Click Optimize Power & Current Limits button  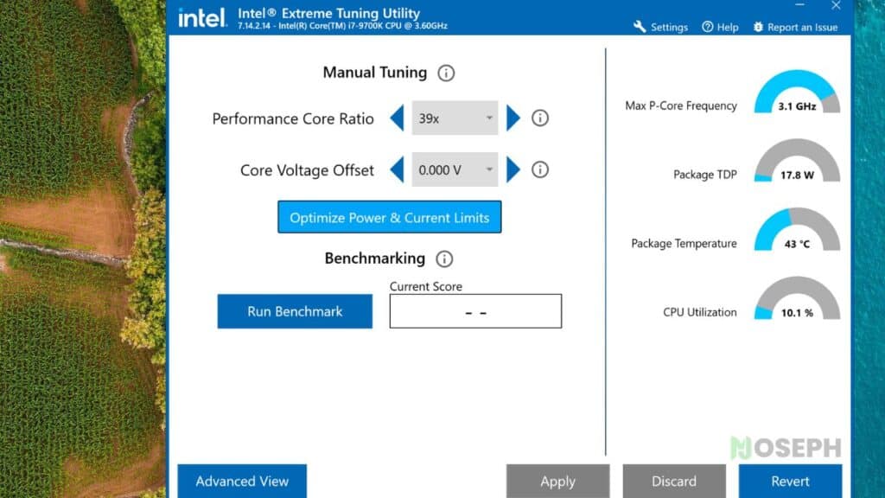(390, 217)
